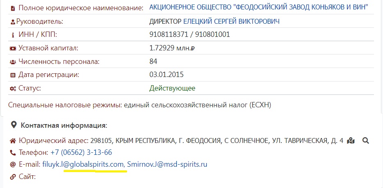The image size is (383, 188).
Task: Call the phone number +7 (06562) 3-13-66
Action: [x=81, y=153]
